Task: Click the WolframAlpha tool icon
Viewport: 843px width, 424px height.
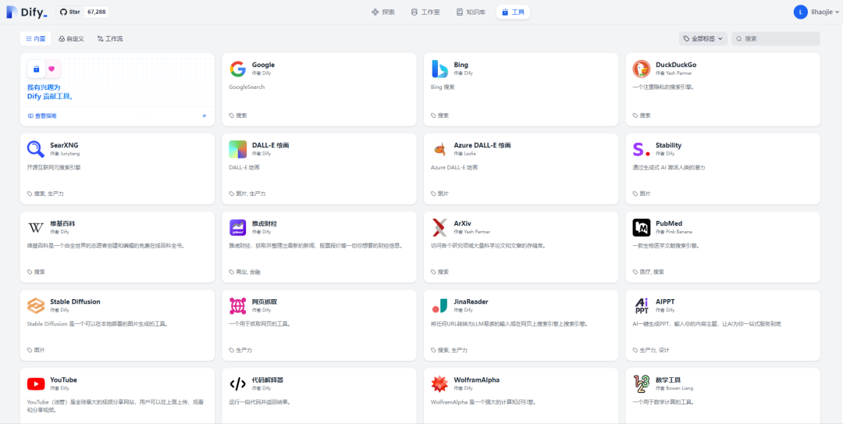Action: 439,383
